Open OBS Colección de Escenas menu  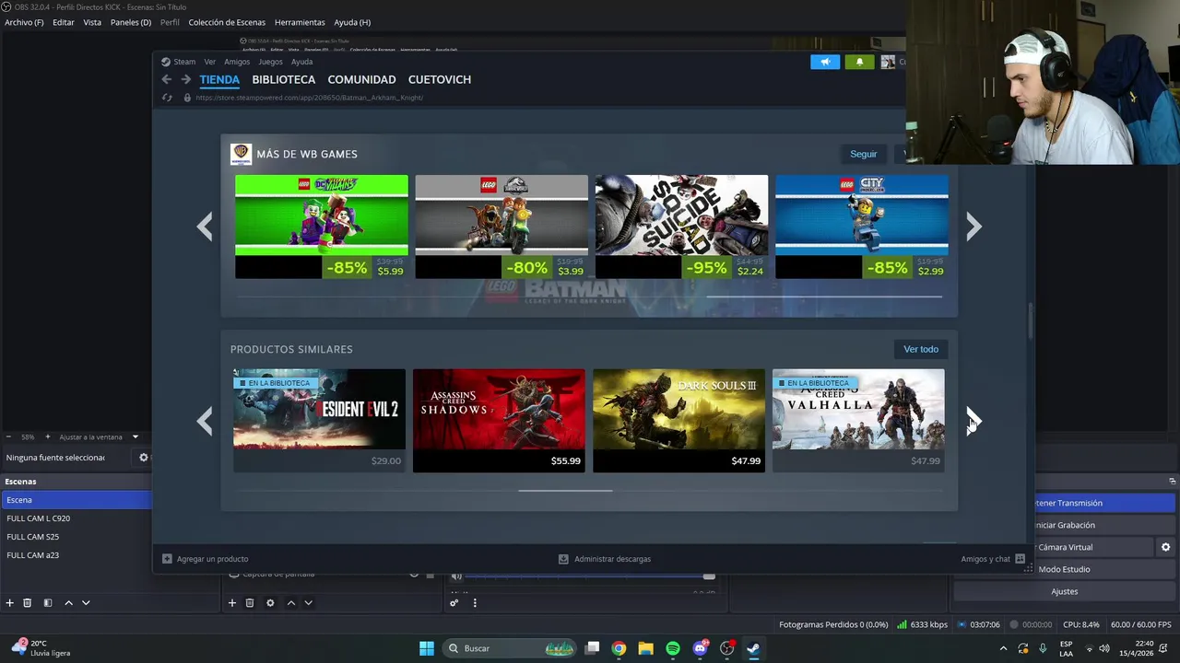(227, 22)
